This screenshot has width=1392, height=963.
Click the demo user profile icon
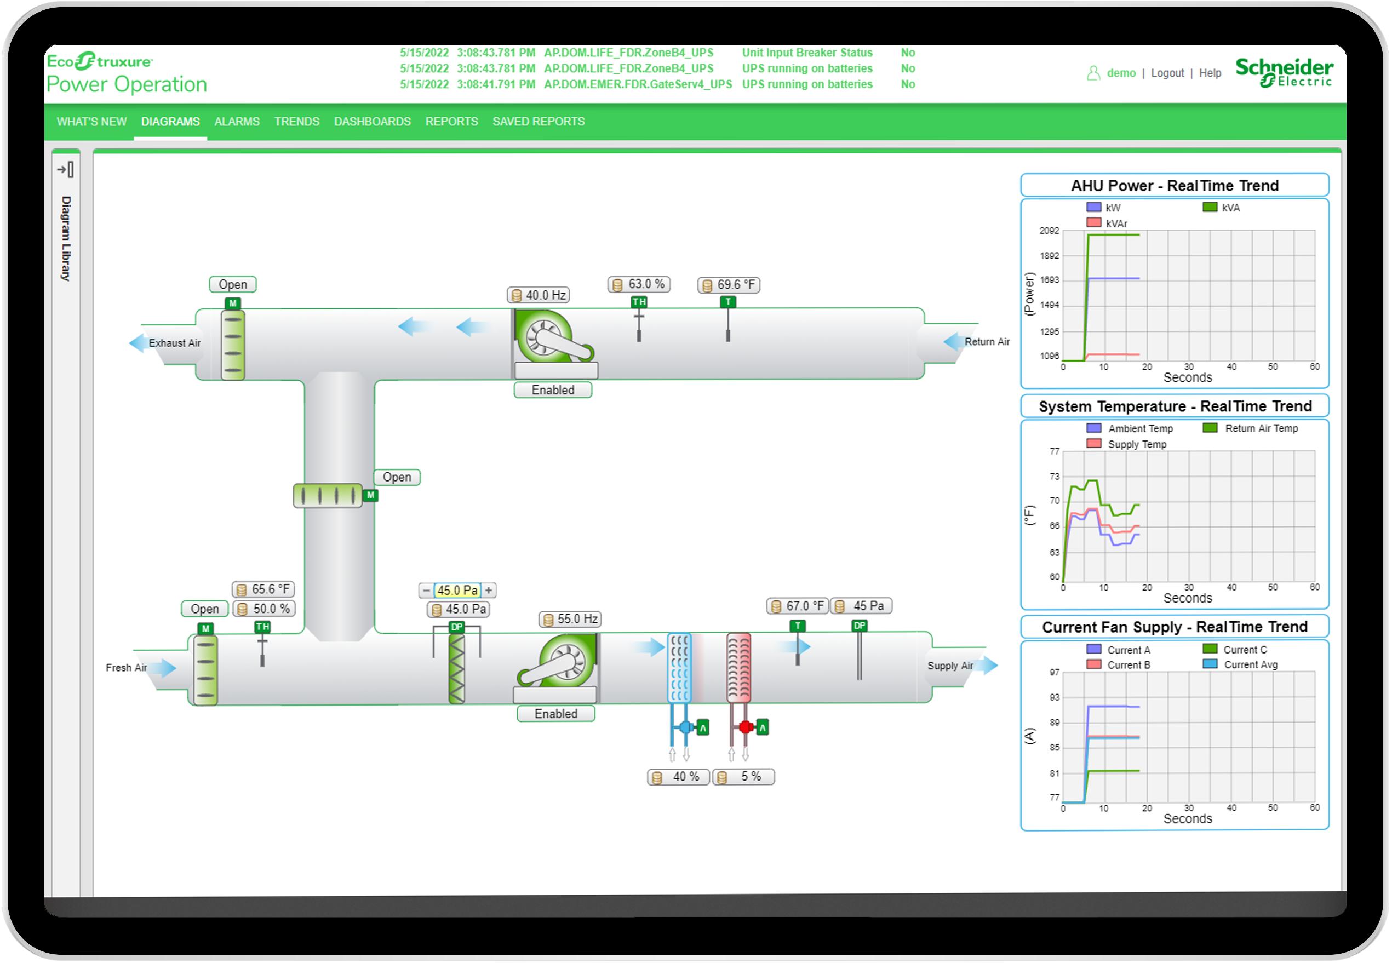coord(1093,73)
